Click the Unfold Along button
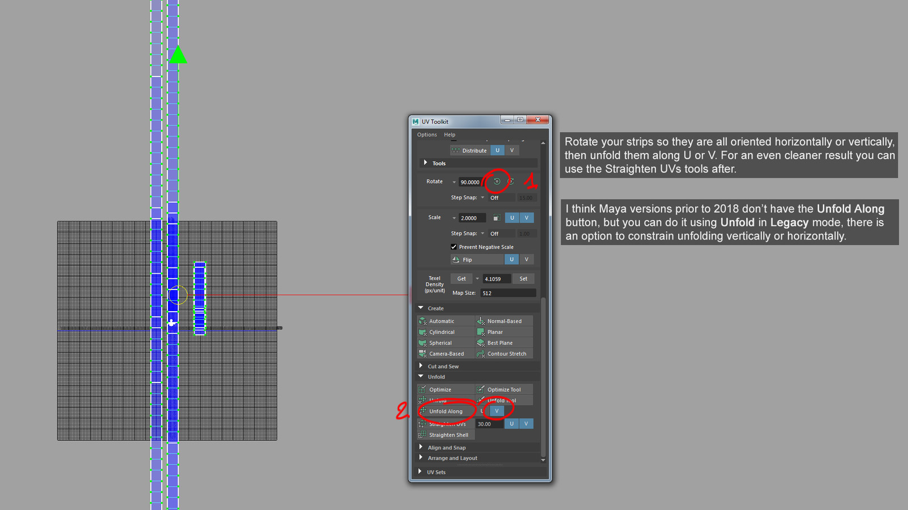This screenshot has height=510, width=908. (x=446, y=411)
